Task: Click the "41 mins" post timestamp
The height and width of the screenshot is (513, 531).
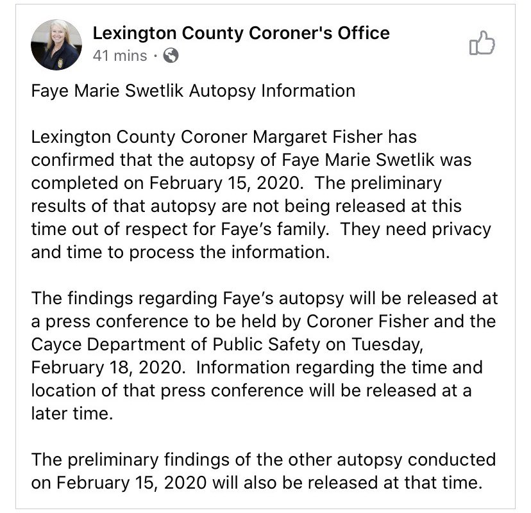Action: [x=120, y=56]
